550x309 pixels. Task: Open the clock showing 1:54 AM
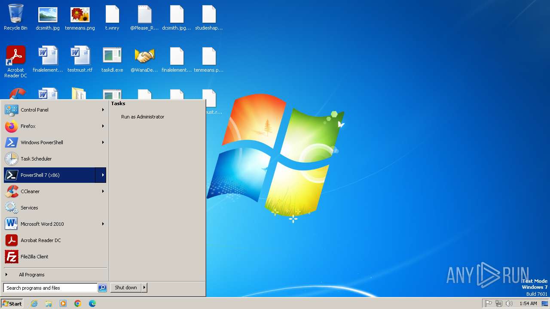tap(528, 303)
